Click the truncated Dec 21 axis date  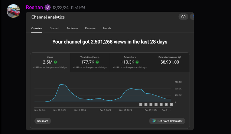(x=167, y=110)
